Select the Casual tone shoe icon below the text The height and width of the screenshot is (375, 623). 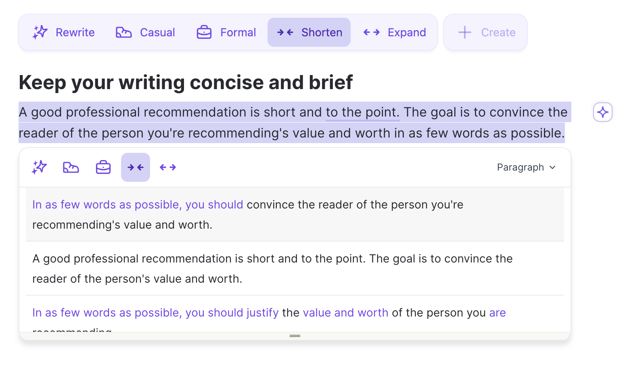point(71,167)
